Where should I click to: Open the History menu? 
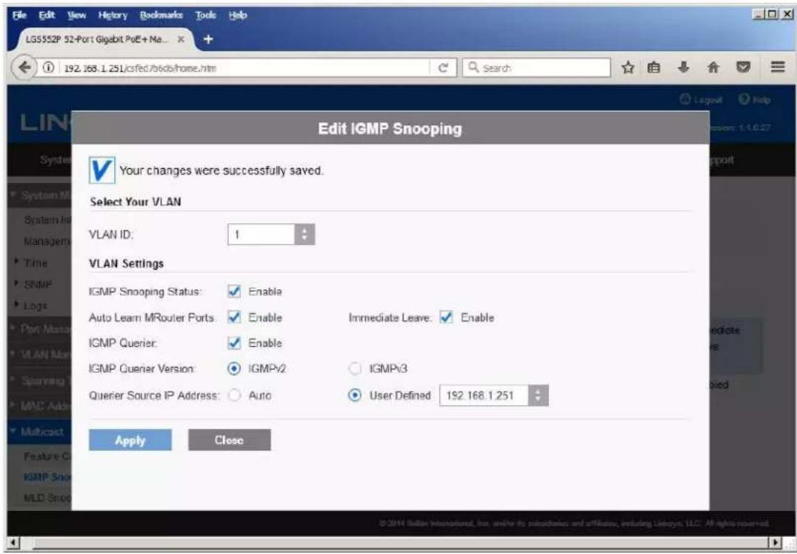coord(113,16)
